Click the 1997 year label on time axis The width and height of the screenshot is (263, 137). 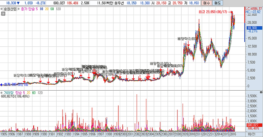pyautogui.click(x=100, y=134)
